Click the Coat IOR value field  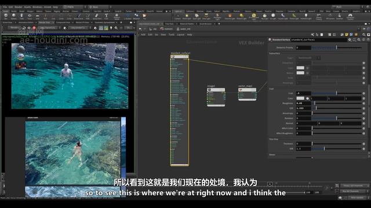click(x=303, y=108)
